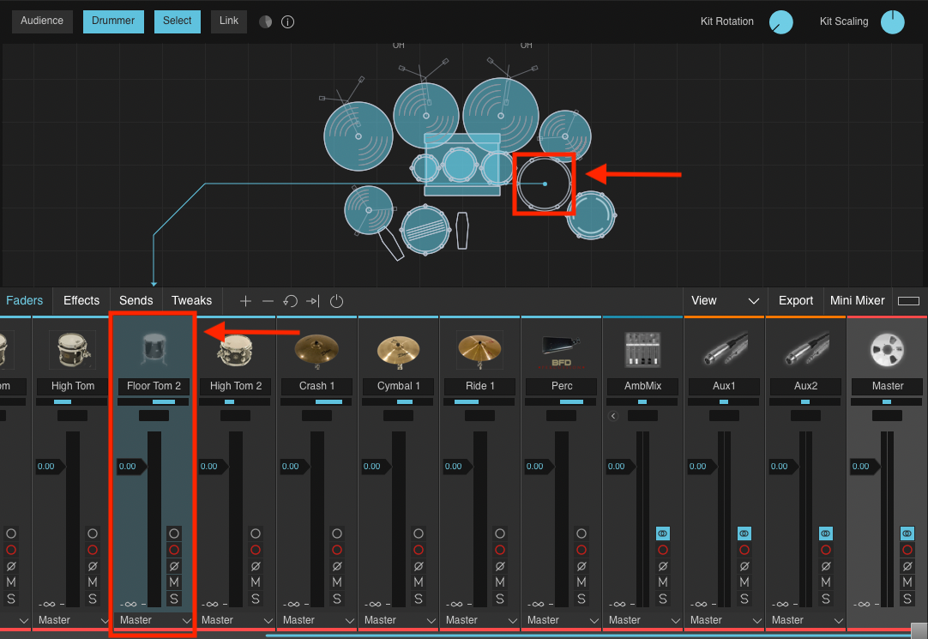Select the Aux1 cable image
Viewport: 928px width, 639px height.
pyautogui.click(x=725, y=350)
